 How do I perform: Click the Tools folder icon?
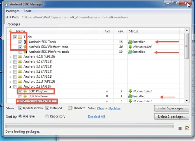pyautogui.click(x=20, y=37)
